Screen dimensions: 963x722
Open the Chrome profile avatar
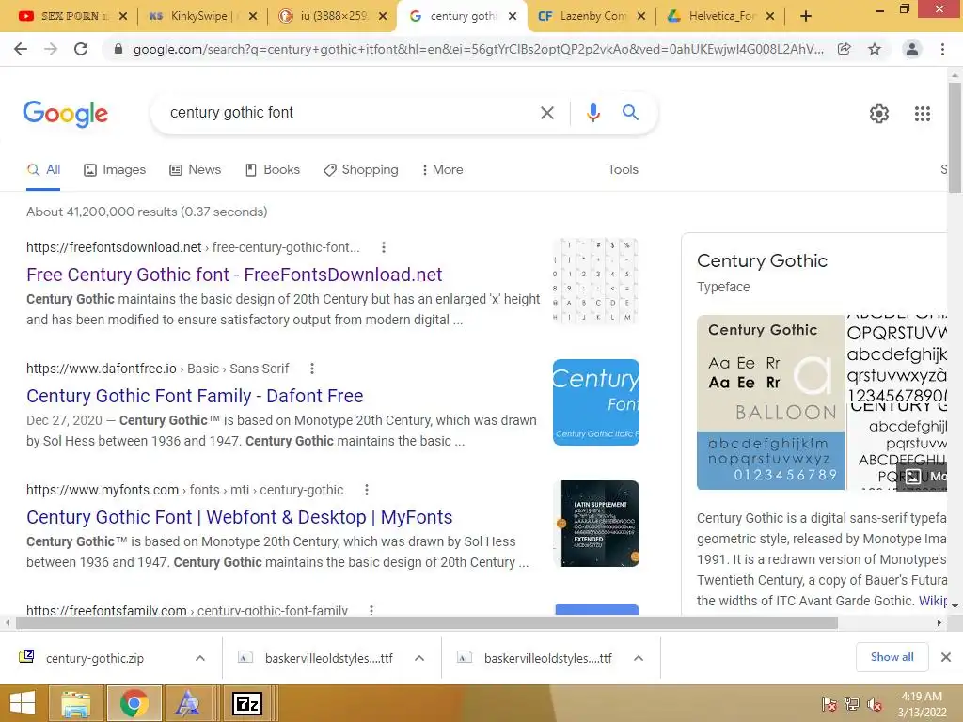912,49
